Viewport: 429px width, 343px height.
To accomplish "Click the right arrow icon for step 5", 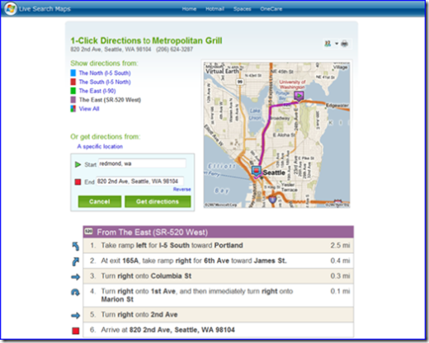I will tap(76, 315).
